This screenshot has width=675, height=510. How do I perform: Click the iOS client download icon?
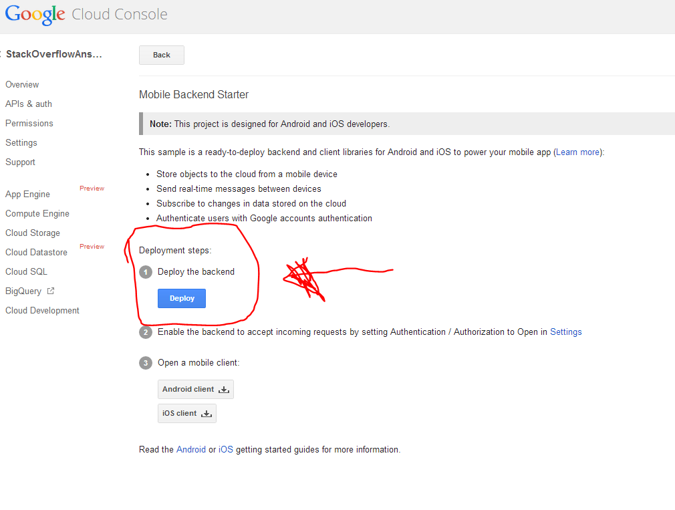(x=207, y=414)
